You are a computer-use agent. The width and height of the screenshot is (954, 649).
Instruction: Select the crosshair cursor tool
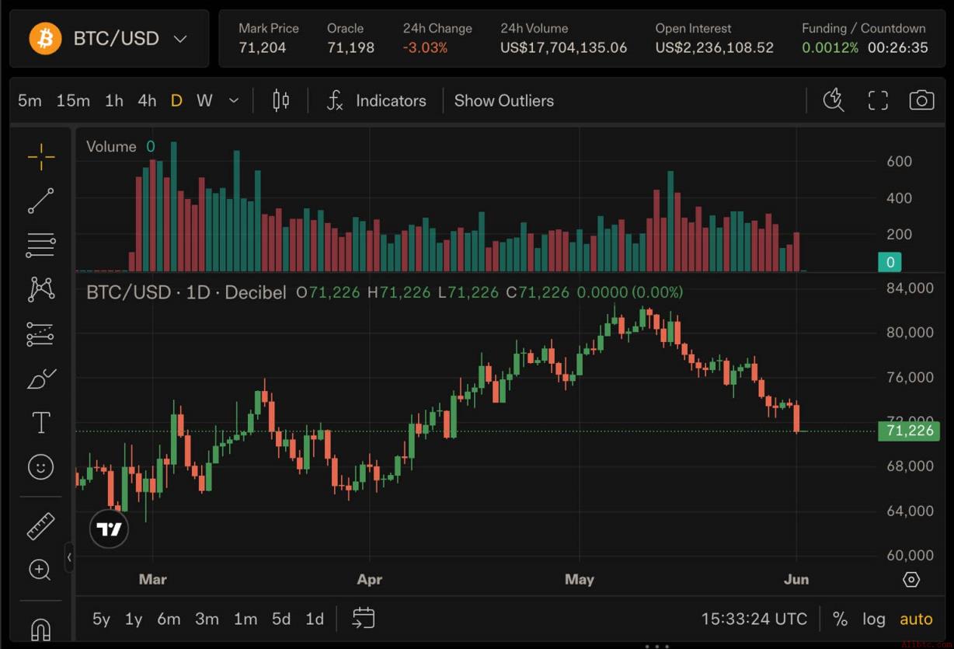41,157
